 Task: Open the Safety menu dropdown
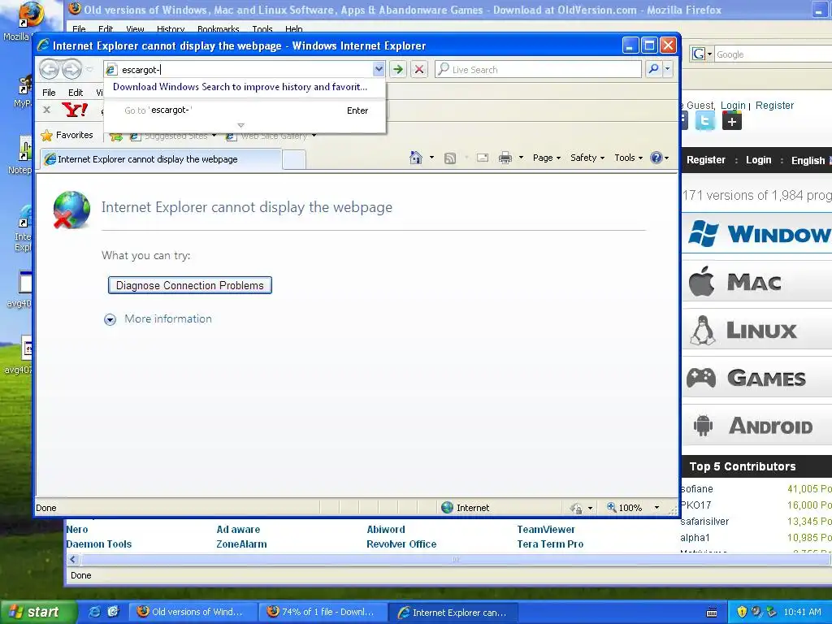[x=587, y=158]
